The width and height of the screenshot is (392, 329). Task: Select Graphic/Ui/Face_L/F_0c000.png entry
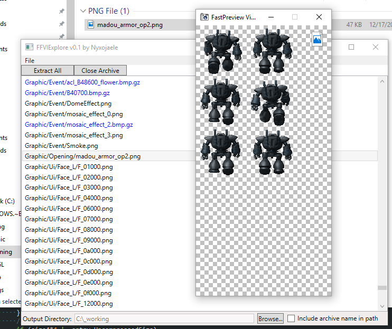pyautogui.click(x=69, y=261)
